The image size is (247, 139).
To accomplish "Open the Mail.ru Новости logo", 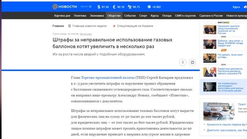I will coord(65,7).
